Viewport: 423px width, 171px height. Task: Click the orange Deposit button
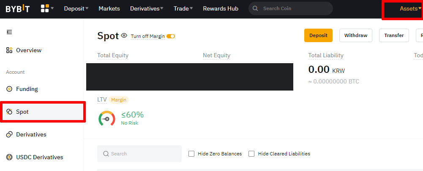click(318, 35)
